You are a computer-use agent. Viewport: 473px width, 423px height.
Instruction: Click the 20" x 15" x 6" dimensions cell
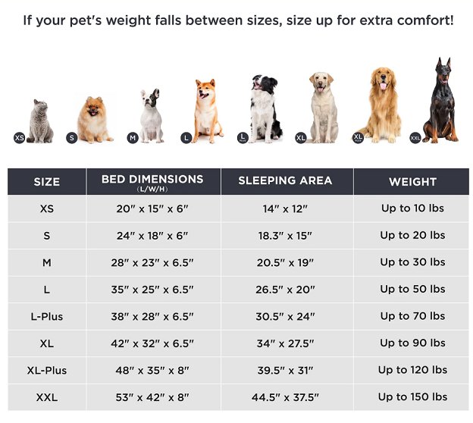152,208
